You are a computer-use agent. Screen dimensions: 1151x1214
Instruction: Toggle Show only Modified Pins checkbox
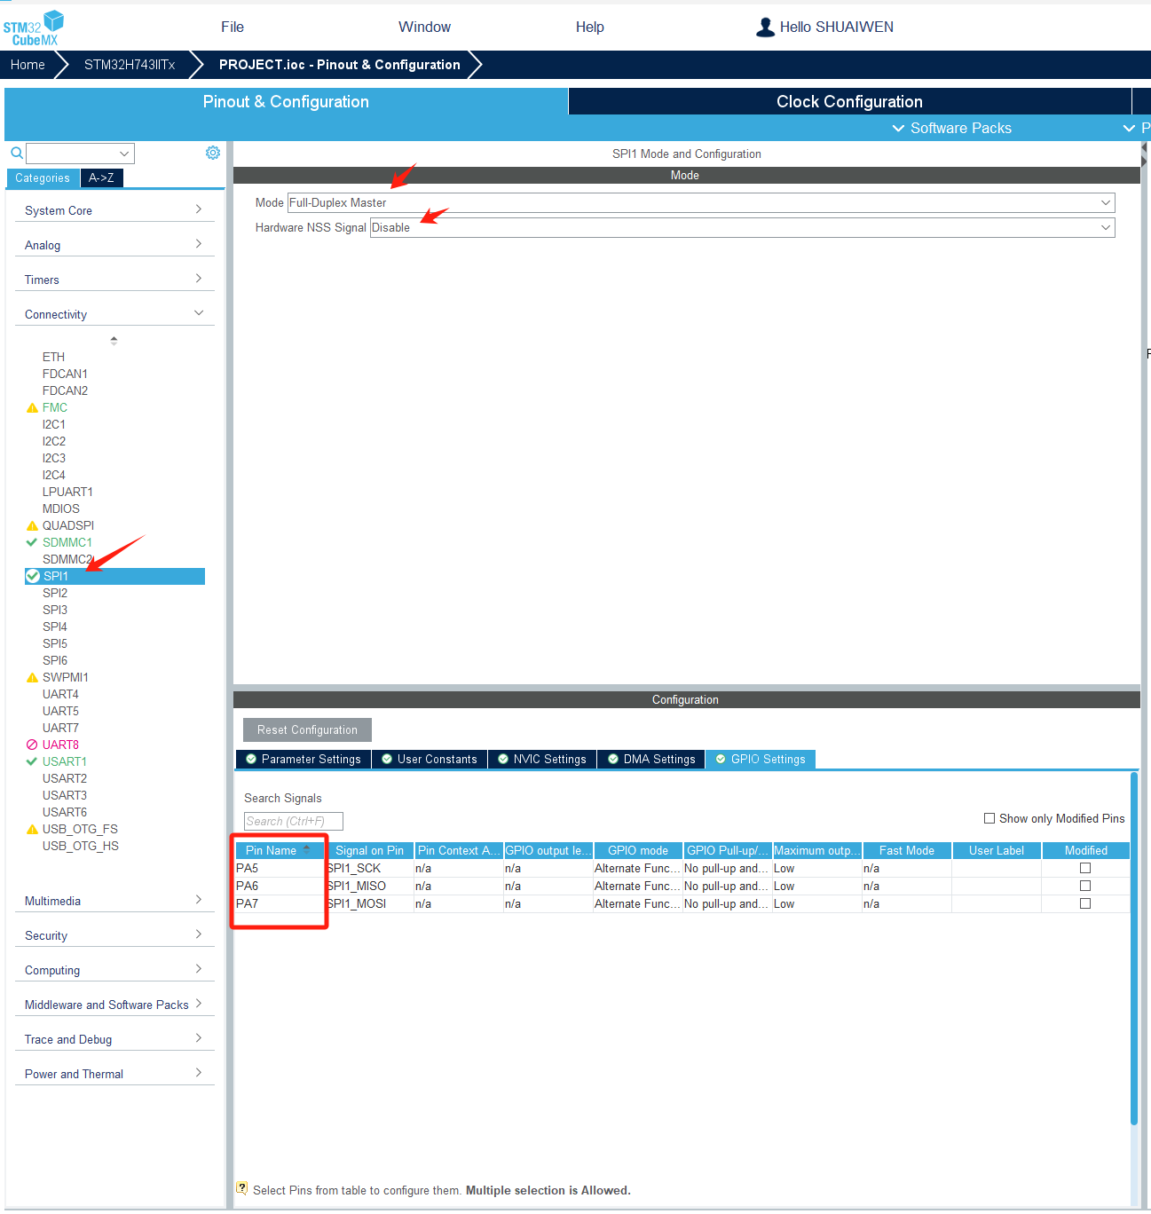click(x=989, y=818)
